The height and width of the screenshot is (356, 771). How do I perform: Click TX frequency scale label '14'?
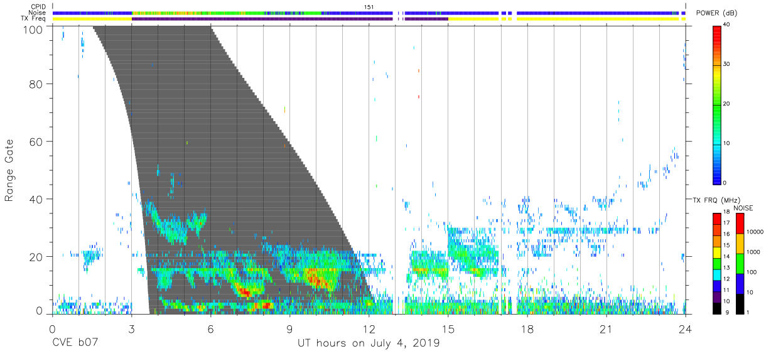726,257
